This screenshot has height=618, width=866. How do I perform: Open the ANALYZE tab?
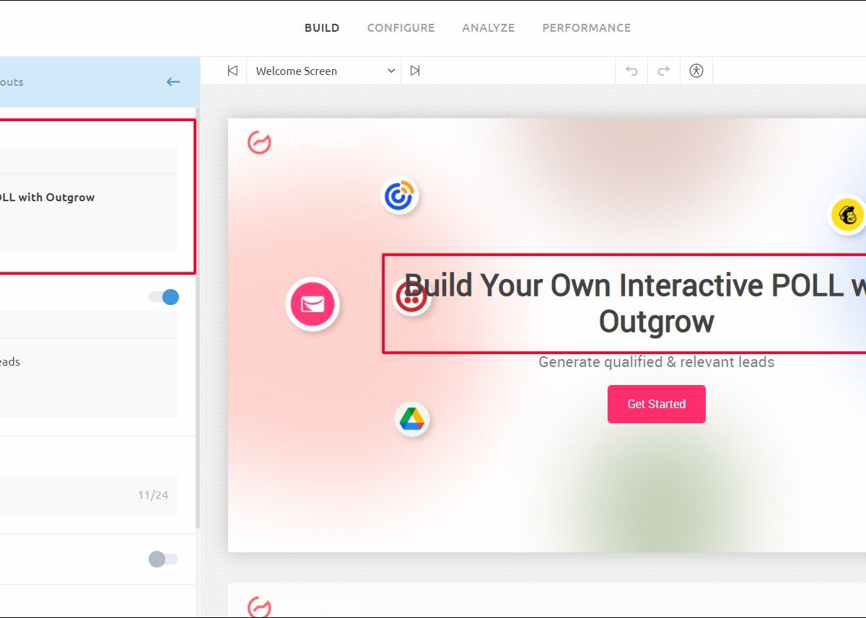pos(488,28)
